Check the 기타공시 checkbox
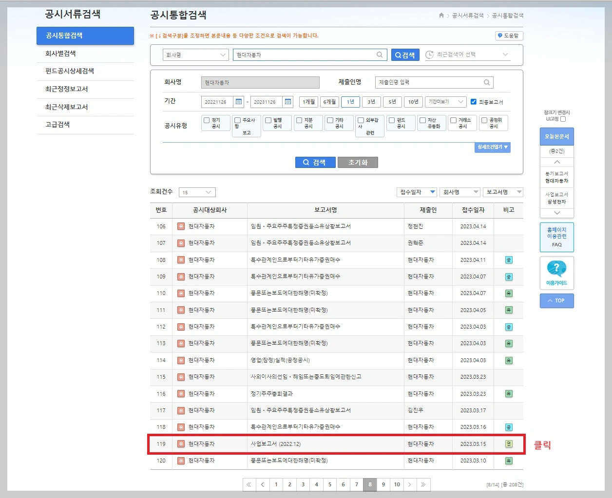Screen dimensions: 612x498 click(x=330, y=120)
